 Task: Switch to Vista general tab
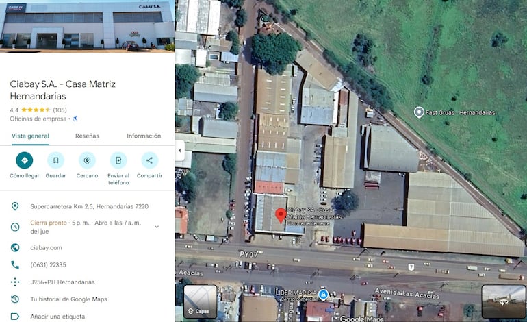pyautogui.click(x=30, y=136)
